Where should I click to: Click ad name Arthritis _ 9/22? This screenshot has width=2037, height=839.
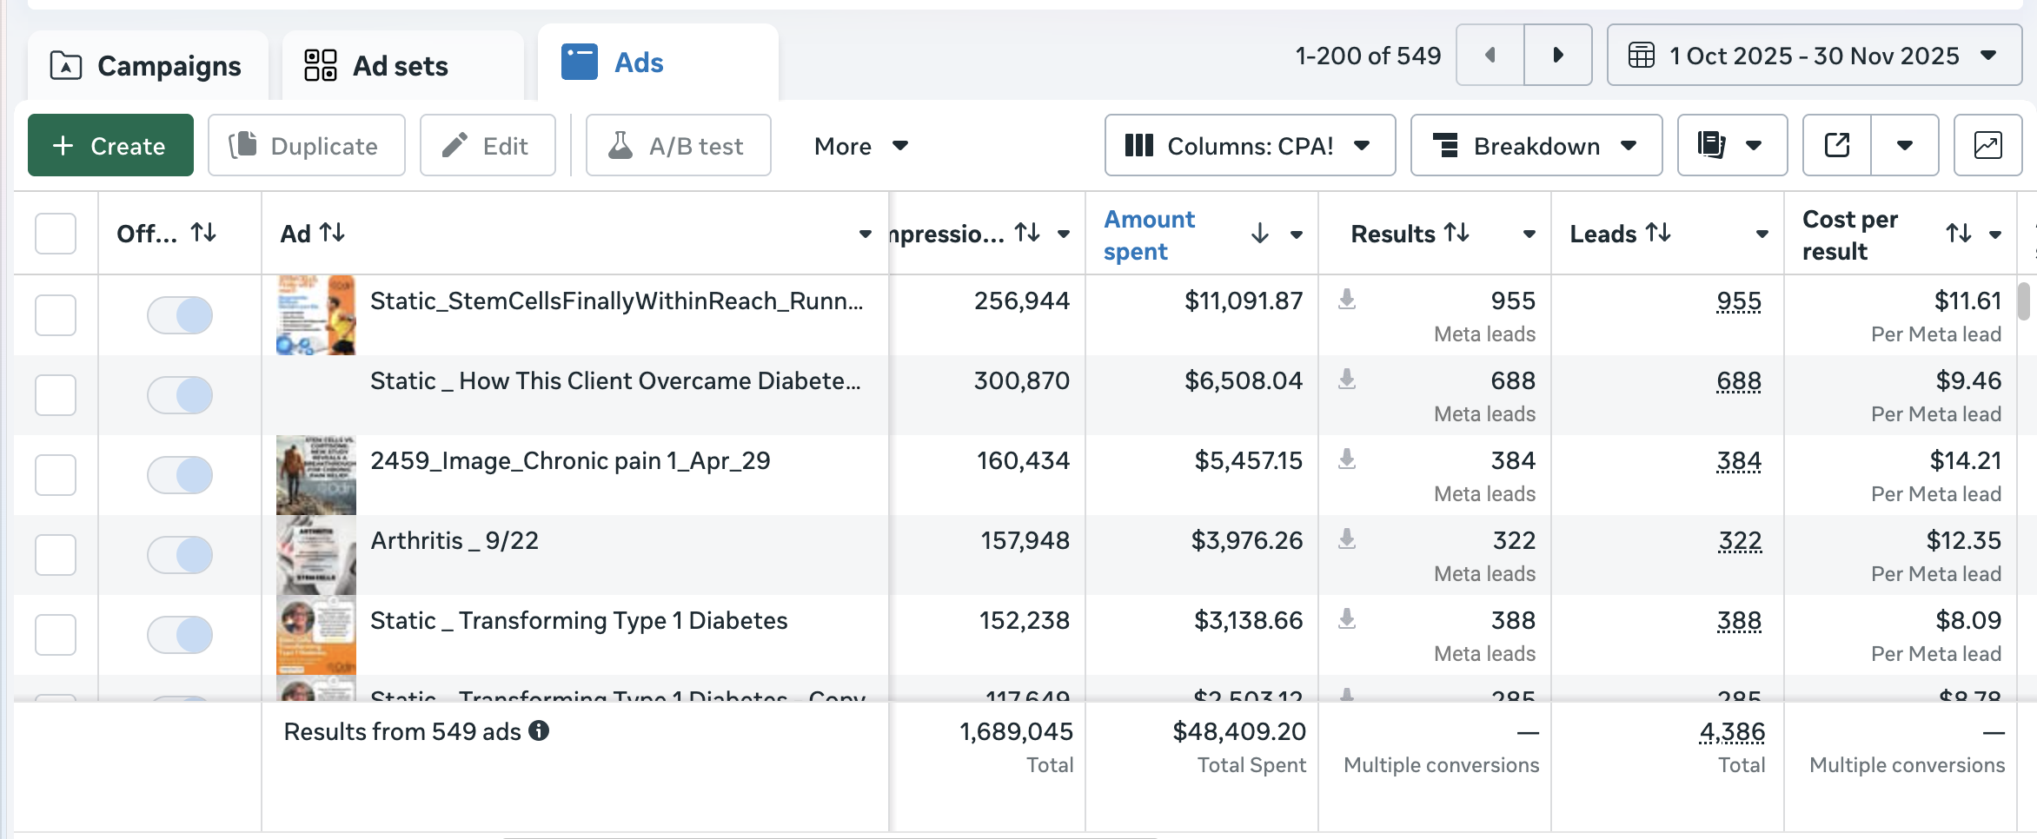point(455,541)
